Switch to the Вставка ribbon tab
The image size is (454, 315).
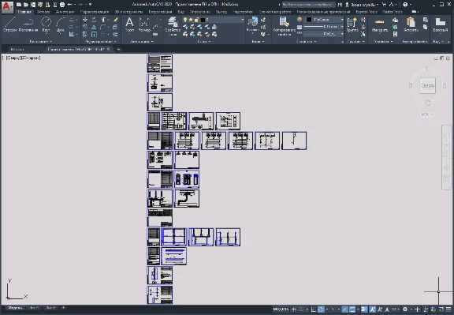pos(43,12)
